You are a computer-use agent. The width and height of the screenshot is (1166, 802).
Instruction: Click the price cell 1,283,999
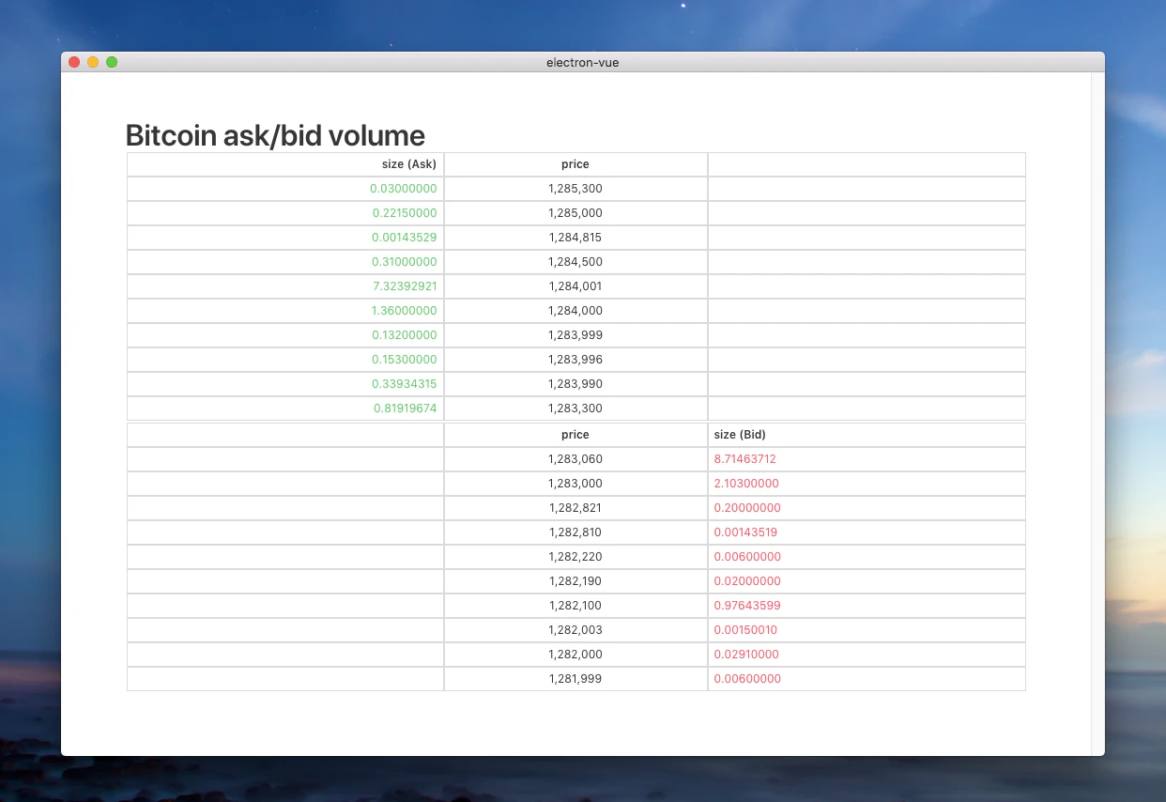575,335
